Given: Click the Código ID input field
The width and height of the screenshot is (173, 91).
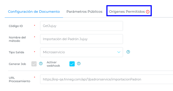Looking at the screenshot, I should (x=81, y=26).
